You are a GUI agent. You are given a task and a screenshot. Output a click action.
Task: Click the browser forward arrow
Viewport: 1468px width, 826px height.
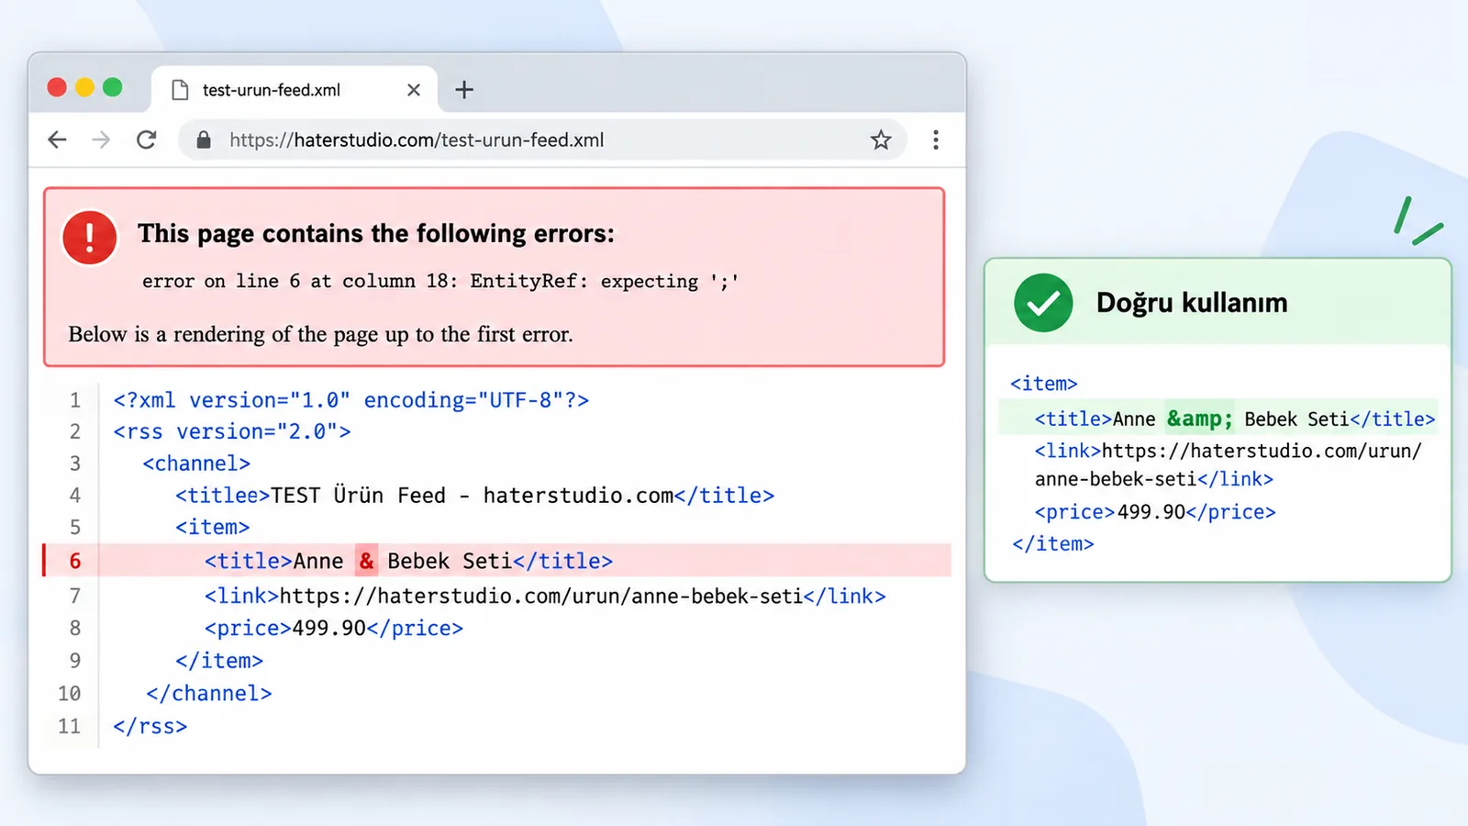tap(101, 140)
